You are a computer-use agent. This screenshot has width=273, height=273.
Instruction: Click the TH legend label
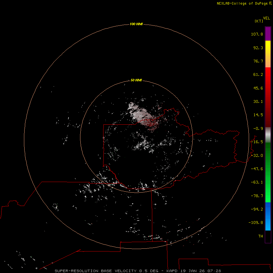coord(261,236)
